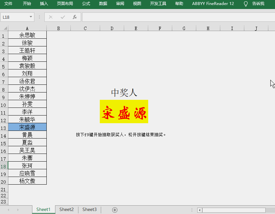Click next sheet navigation arrow
Viewport: 275px width, 214px height.
click(x=18, y=210)
